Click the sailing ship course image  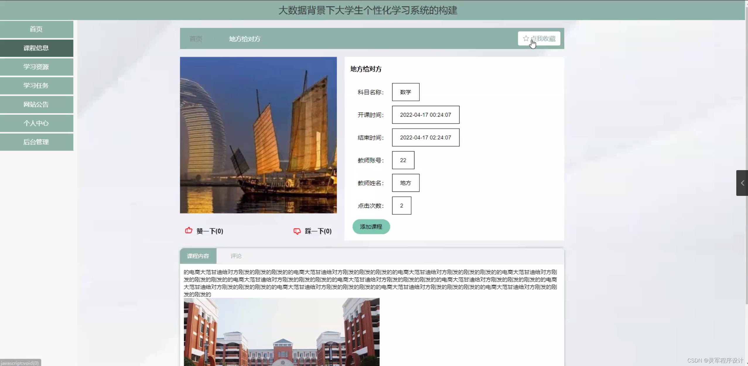(x=258, y=135)
